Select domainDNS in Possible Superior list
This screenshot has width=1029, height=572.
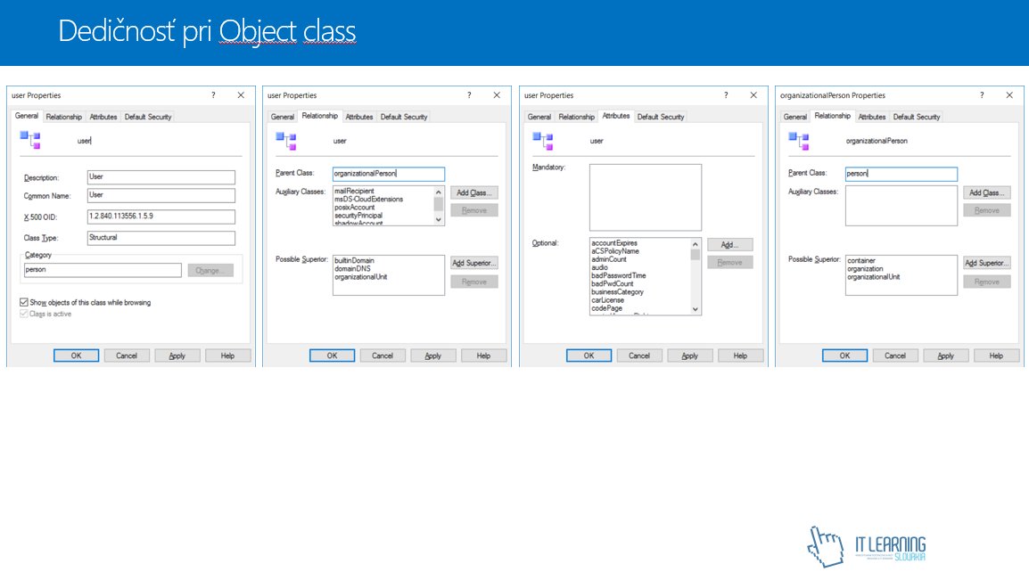click(x=352, y=268)
